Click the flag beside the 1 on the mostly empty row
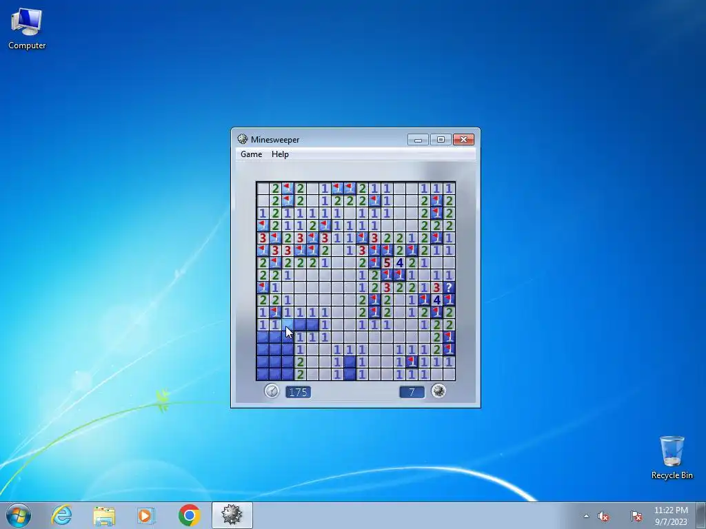 263,287
